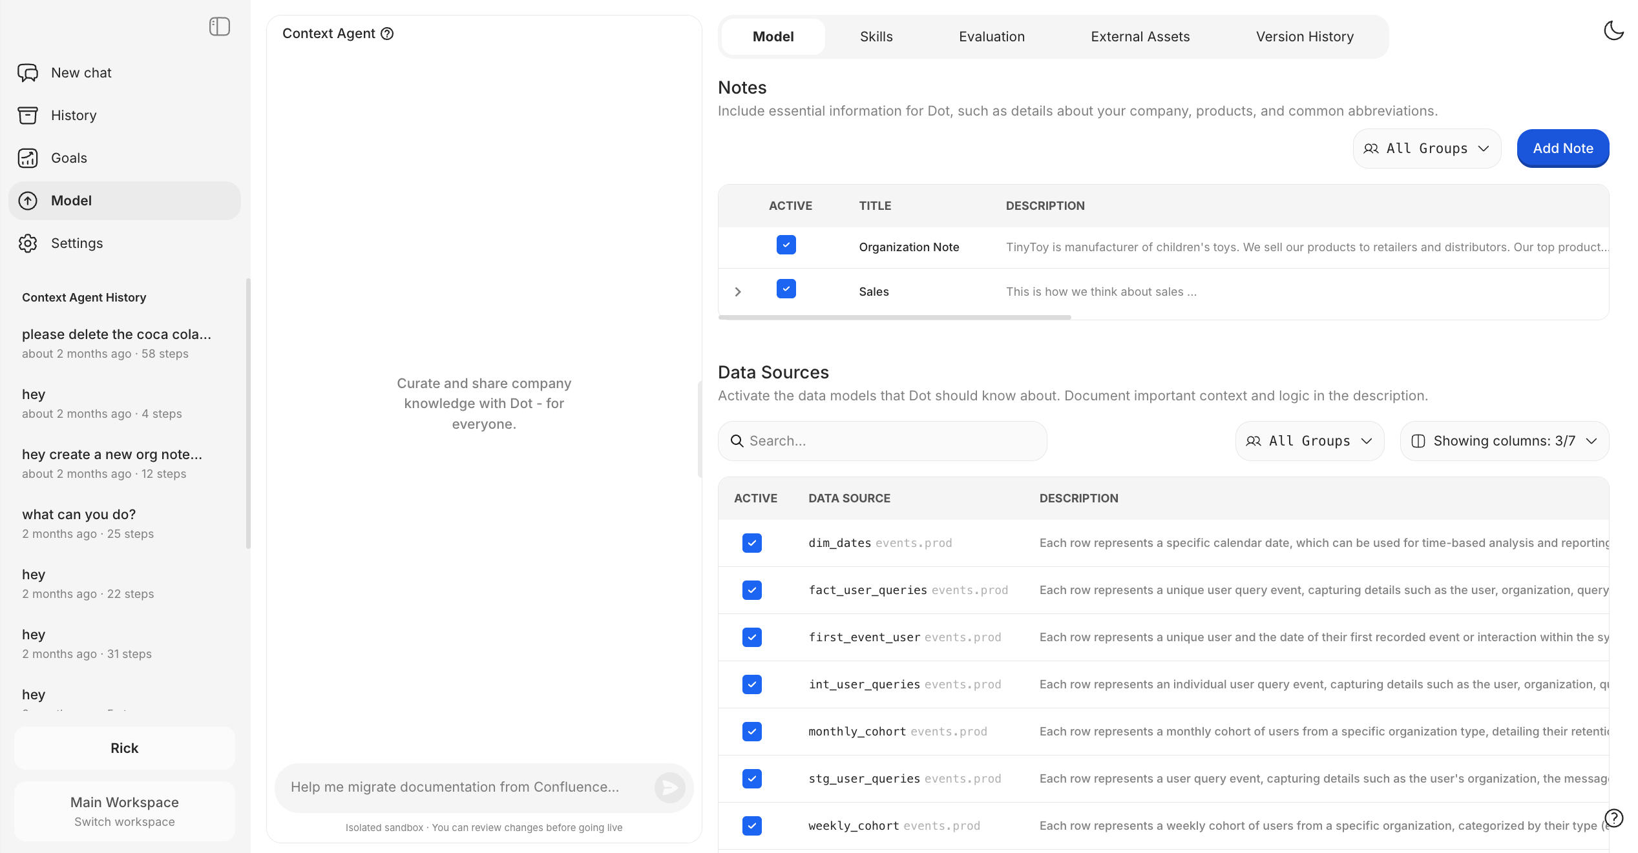Open Goals chart icon

(x=28, y=158)
